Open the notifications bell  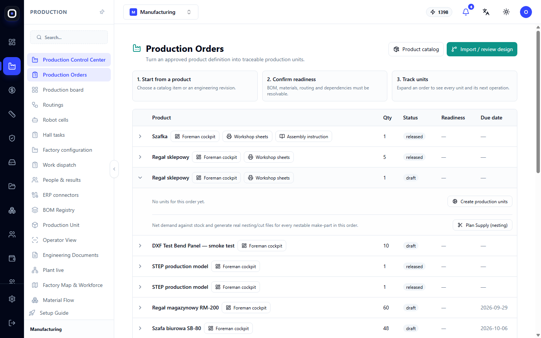(466, 12)
